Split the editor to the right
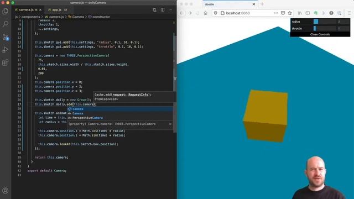 [x=163, y=10]
